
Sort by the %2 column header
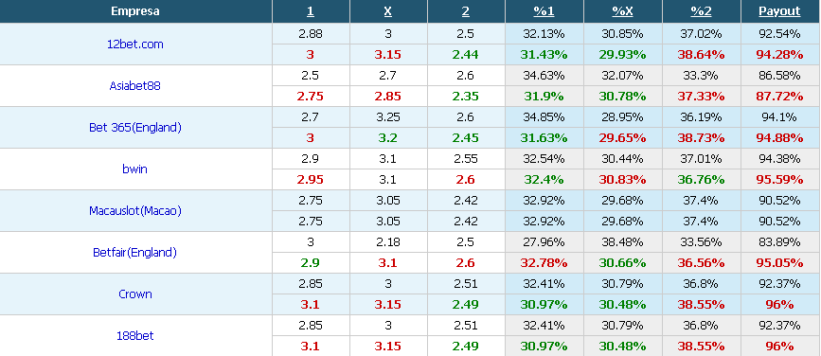pyautogui.click(x=702, y=11)
